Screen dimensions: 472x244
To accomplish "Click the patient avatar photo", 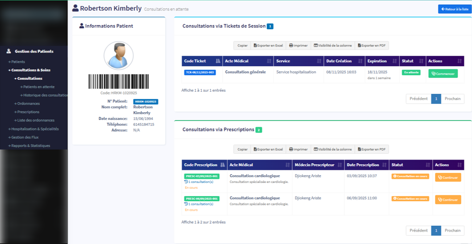I will point(118,55).
